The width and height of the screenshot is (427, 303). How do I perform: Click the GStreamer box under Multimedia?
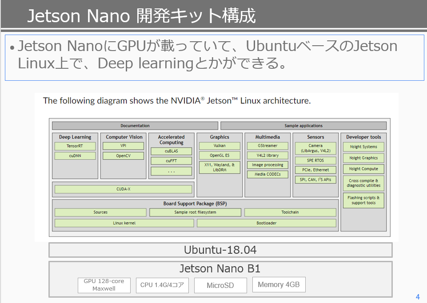click(267, 146)
